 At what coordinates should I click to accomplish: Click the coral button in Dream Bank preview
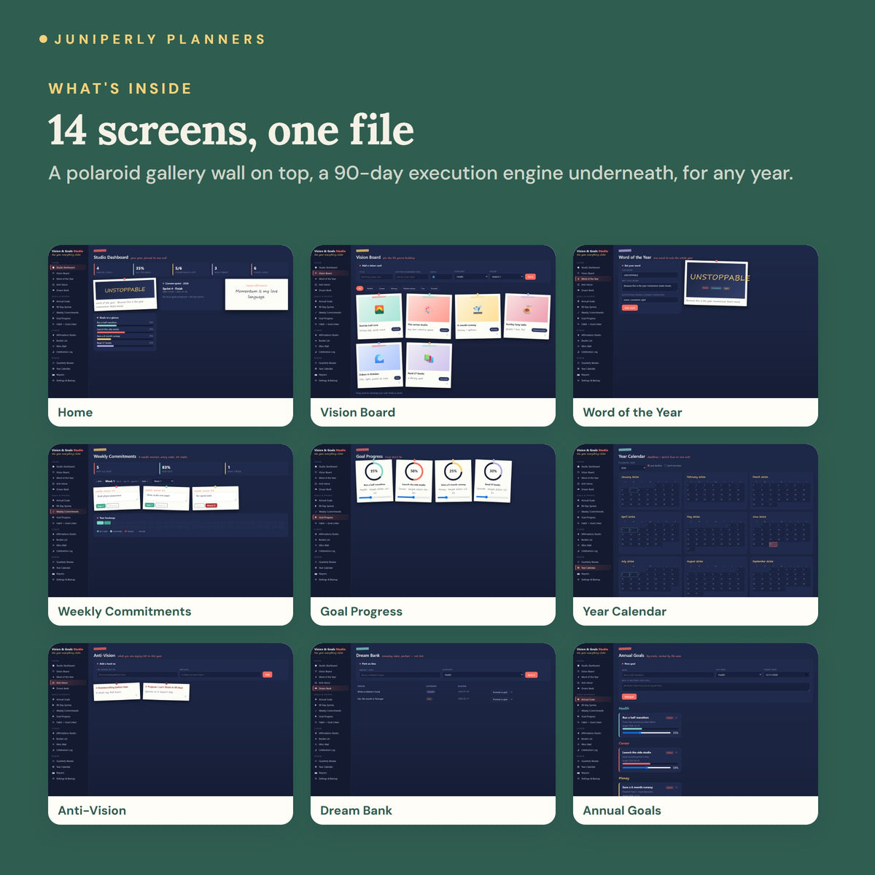tap(531, 674)
